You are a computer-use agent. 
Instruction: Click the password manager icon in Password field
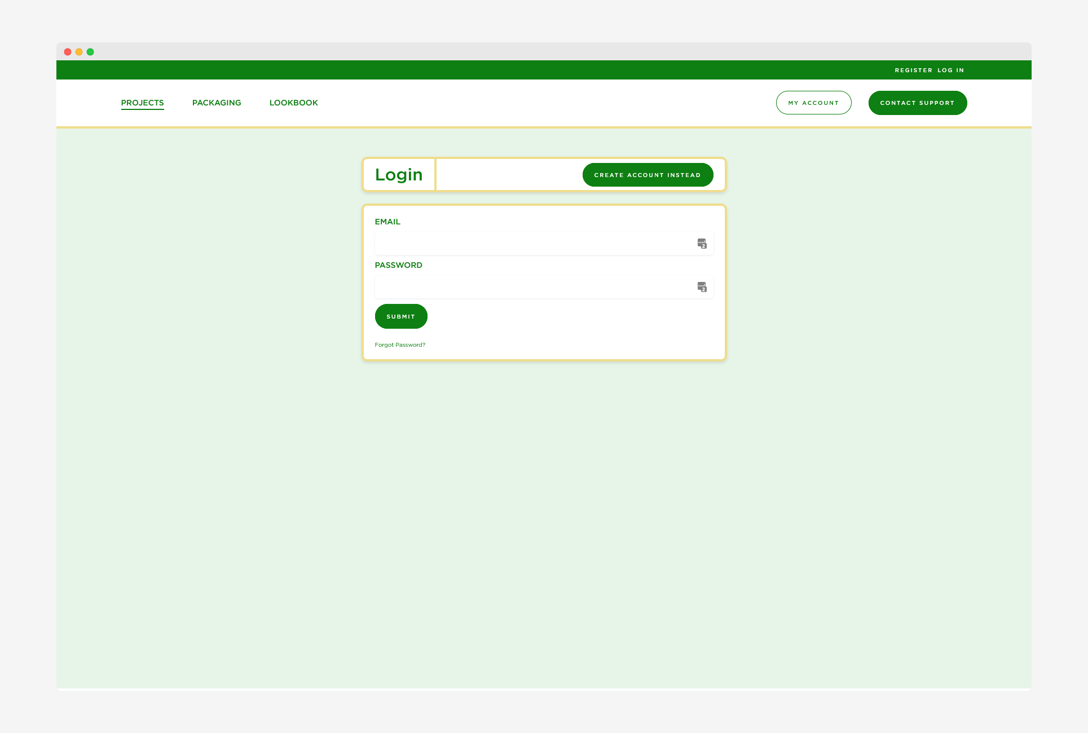pos(702,287)
